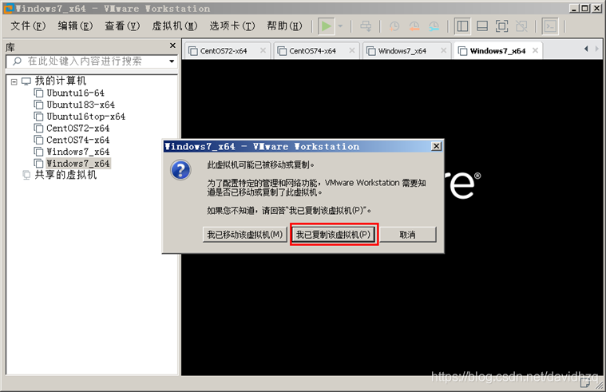This screenshot has width=606, height=392.
Task: Click the 我已移动该虚拟机(M) button
Action: pyautogui.click(x=244, y=235)
